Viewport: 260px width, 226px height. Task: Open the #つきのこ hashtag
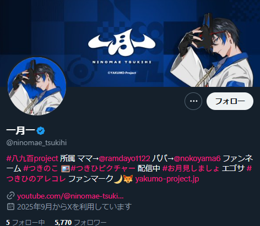(x=41, y=169)
